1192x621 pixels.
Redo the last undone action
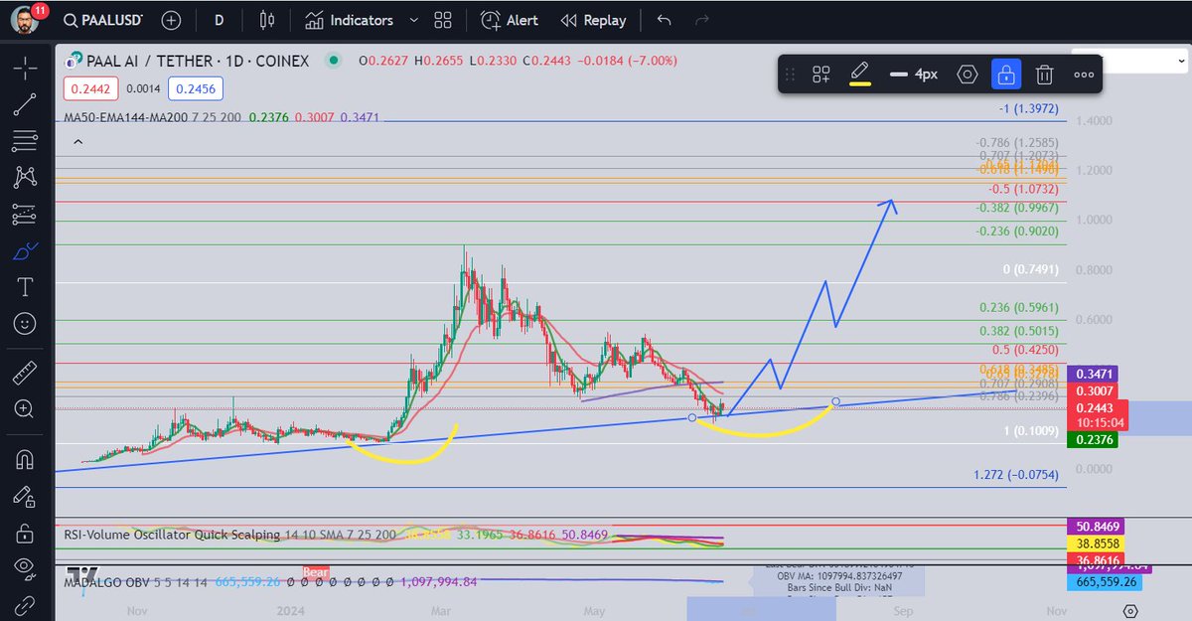(x=701, y=20)
